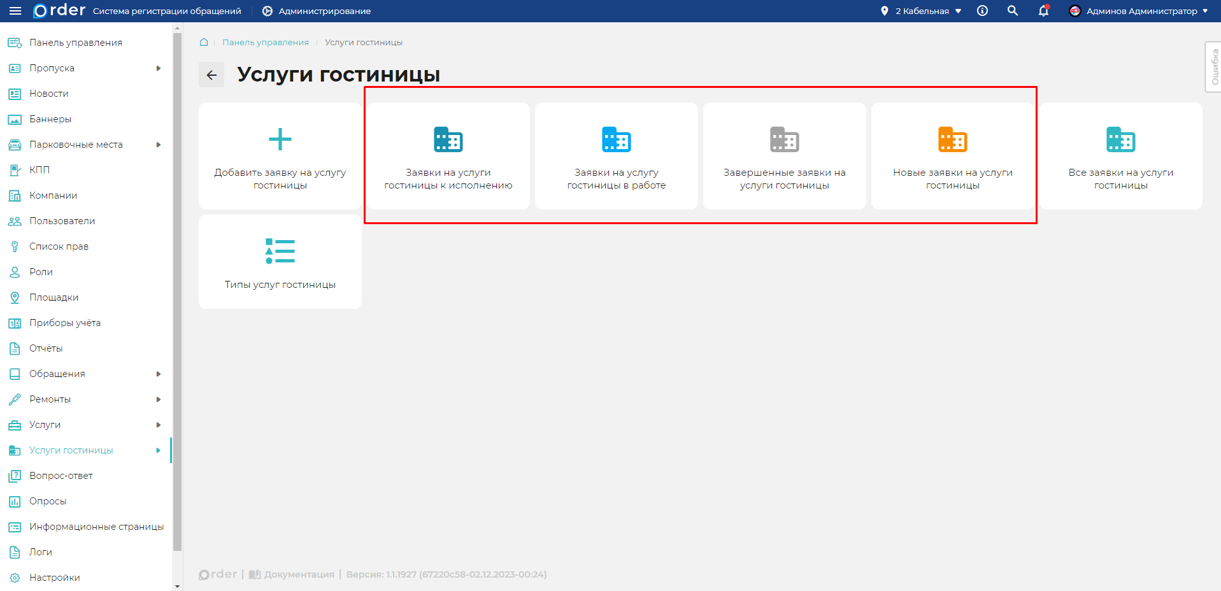Open the gray completed requests icon

tap(784, 139)
